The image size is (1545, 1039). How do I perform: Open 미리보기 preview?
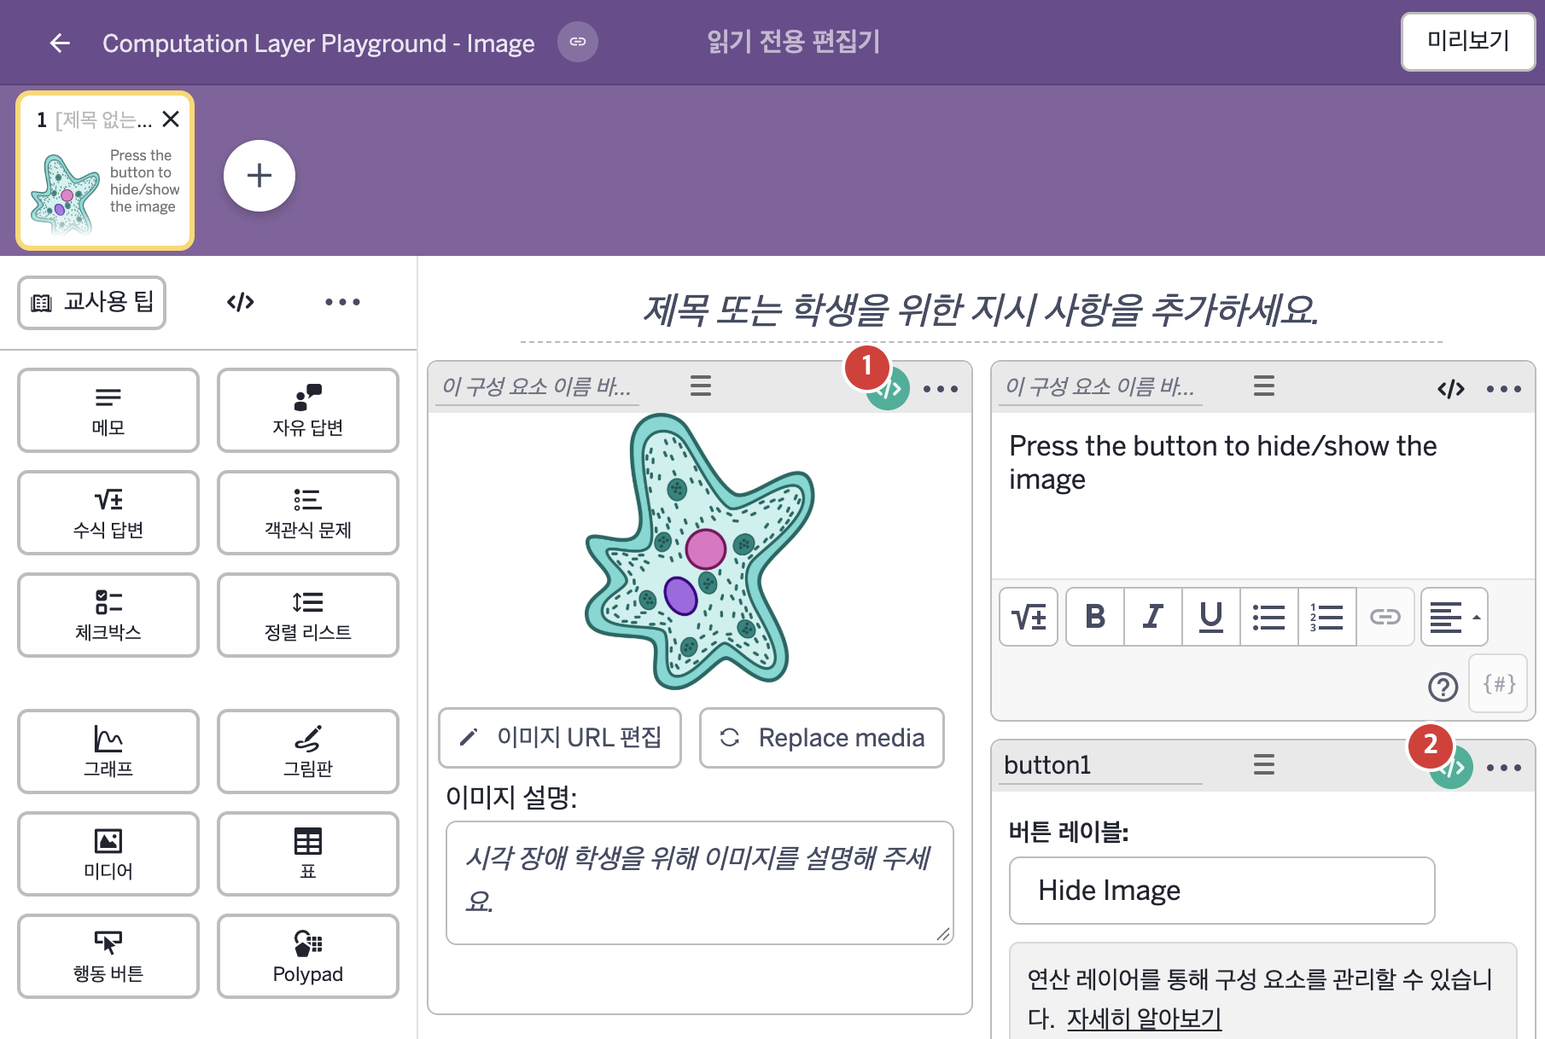point(1467,41)
